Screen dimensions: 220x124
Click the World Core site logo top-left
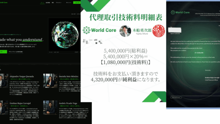coord(4,2)
